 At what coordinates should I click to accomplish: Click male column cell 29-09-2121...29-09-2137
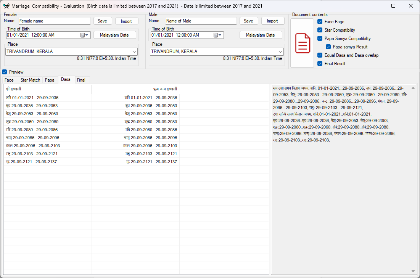tap(135, 162)
